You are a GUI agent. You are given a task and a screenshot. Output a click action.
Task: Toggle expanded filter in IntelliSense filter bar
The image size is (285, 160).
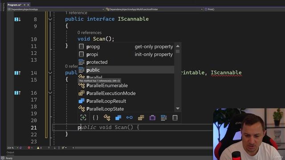pyautogui.click(x=83, y=117)
